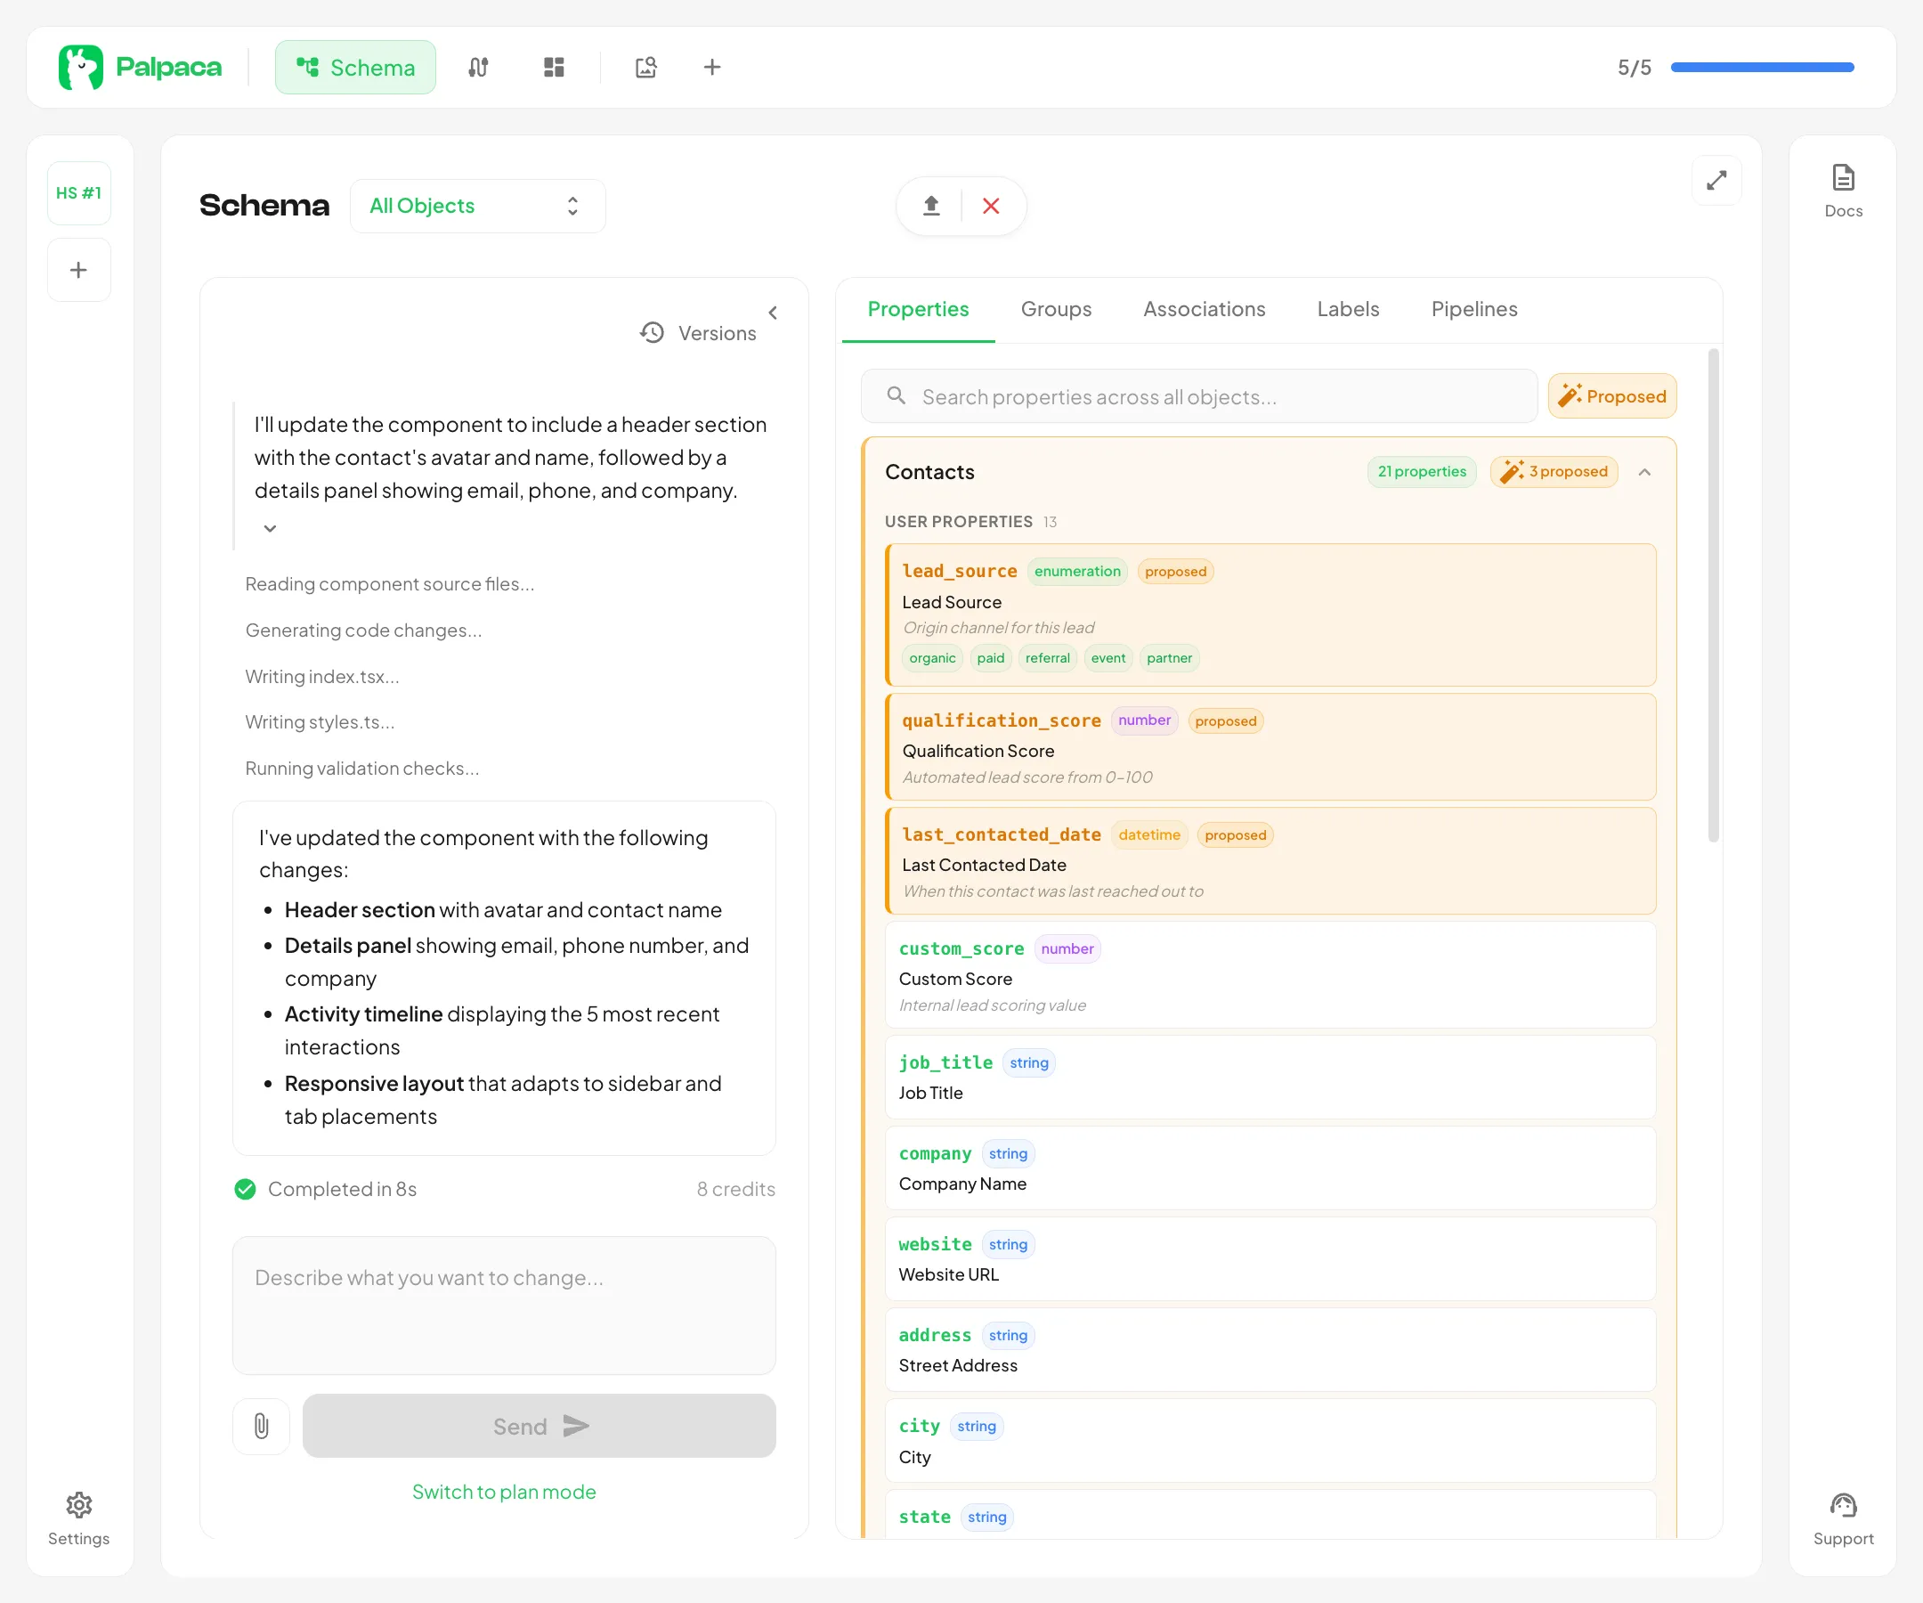
Task: Click the HS #1 workspace button
Action: pos(78,192)
